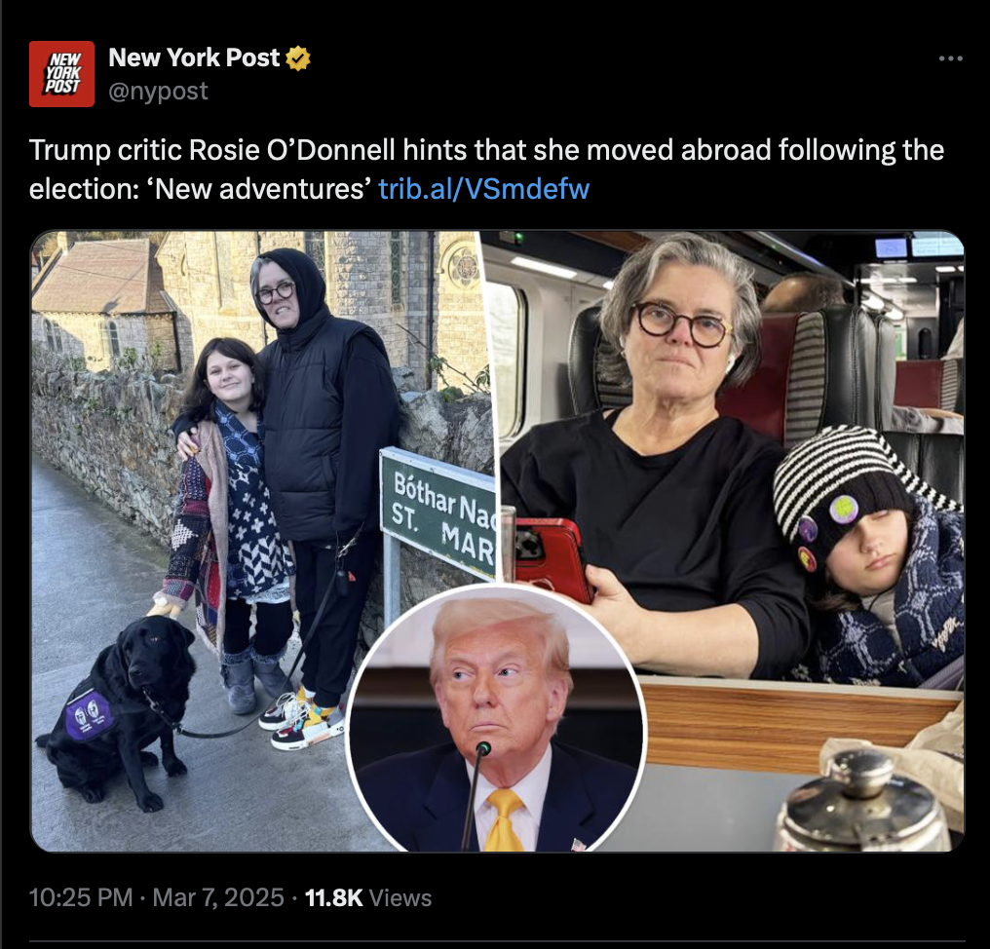
Task: Open the 11.8K Views count
Action: click(368, 898)
